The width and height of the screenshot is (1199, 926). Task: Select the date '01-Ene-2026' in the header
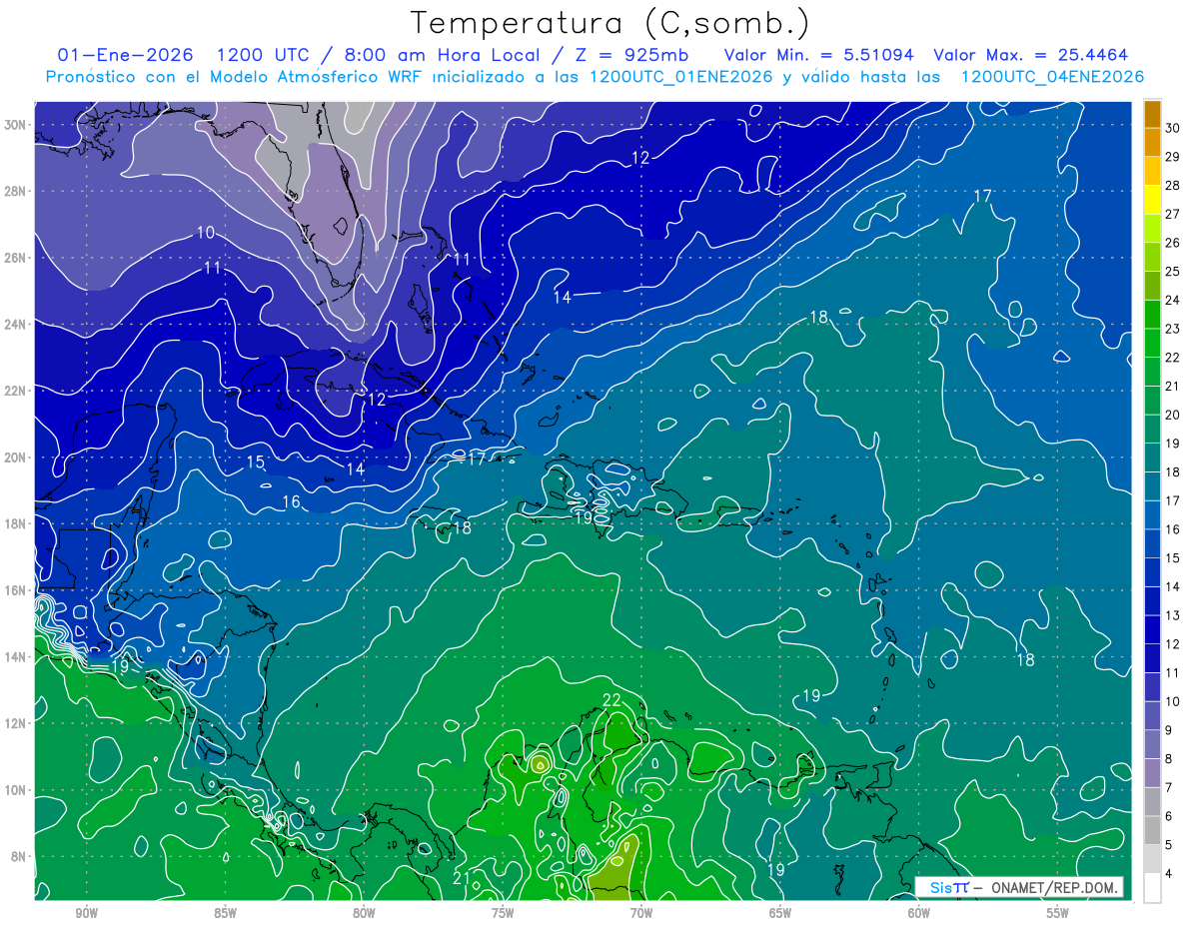(x=125, y=54)
